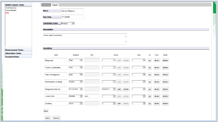Move Date of Diagnosis row down
This screenshot has height=122, width=218.
[x=157, y=75]
